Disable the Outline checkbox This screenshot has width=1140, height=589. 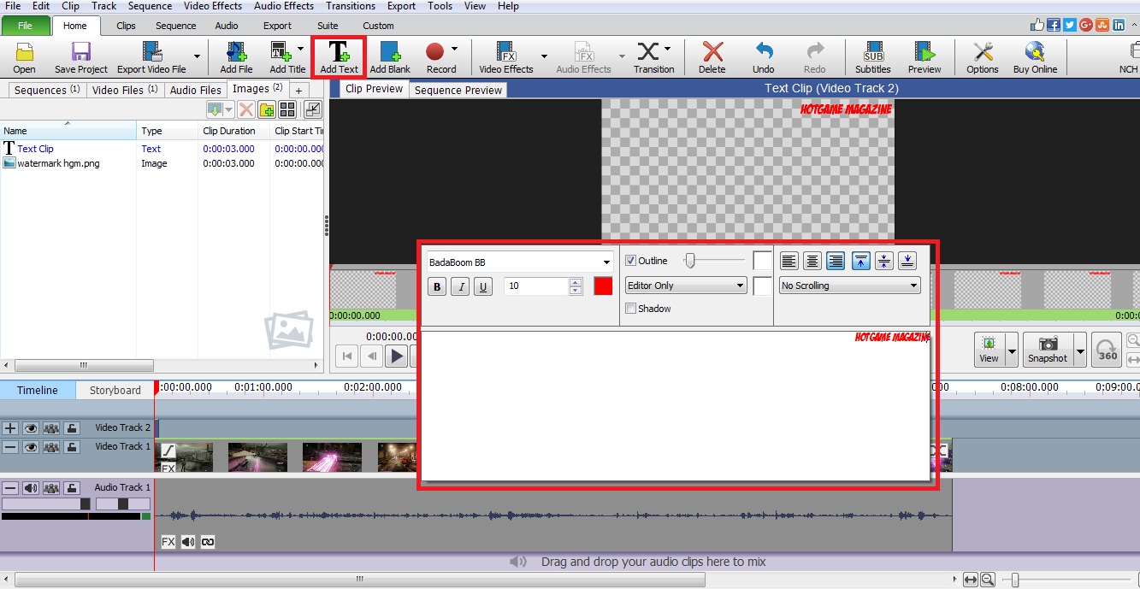click(630, 261)
